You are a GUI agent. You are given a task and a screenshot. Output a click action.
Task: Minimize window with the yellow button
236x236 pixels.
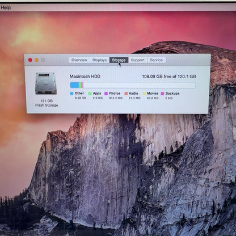[36, 60]
